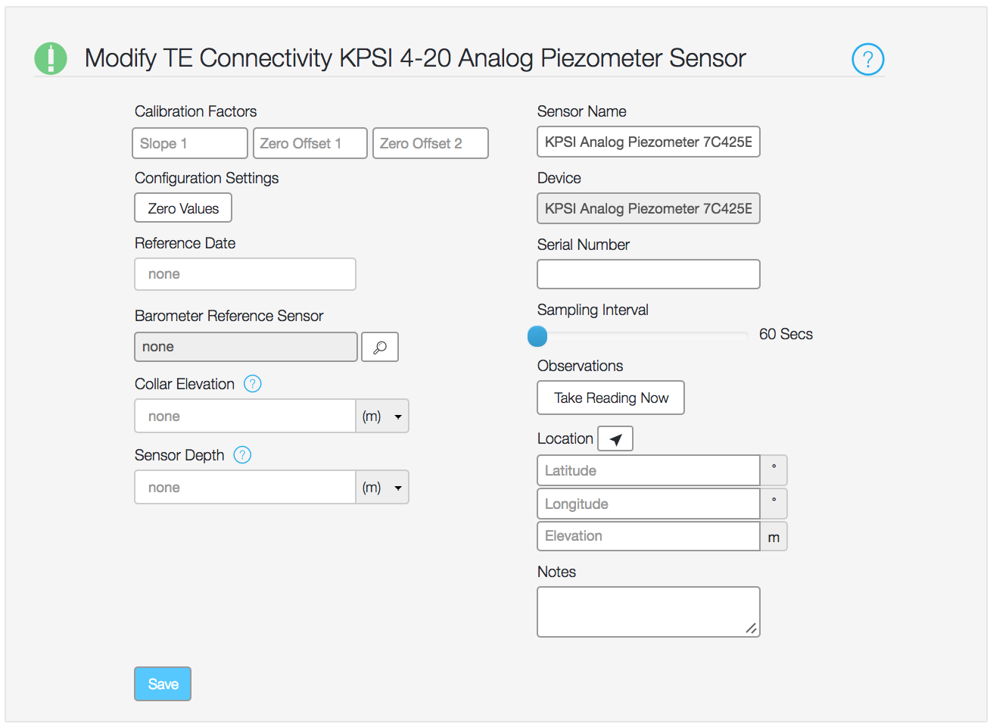Save the piezometer sensor settings
Screen dimensions: 990x727
tap(162, 683)
